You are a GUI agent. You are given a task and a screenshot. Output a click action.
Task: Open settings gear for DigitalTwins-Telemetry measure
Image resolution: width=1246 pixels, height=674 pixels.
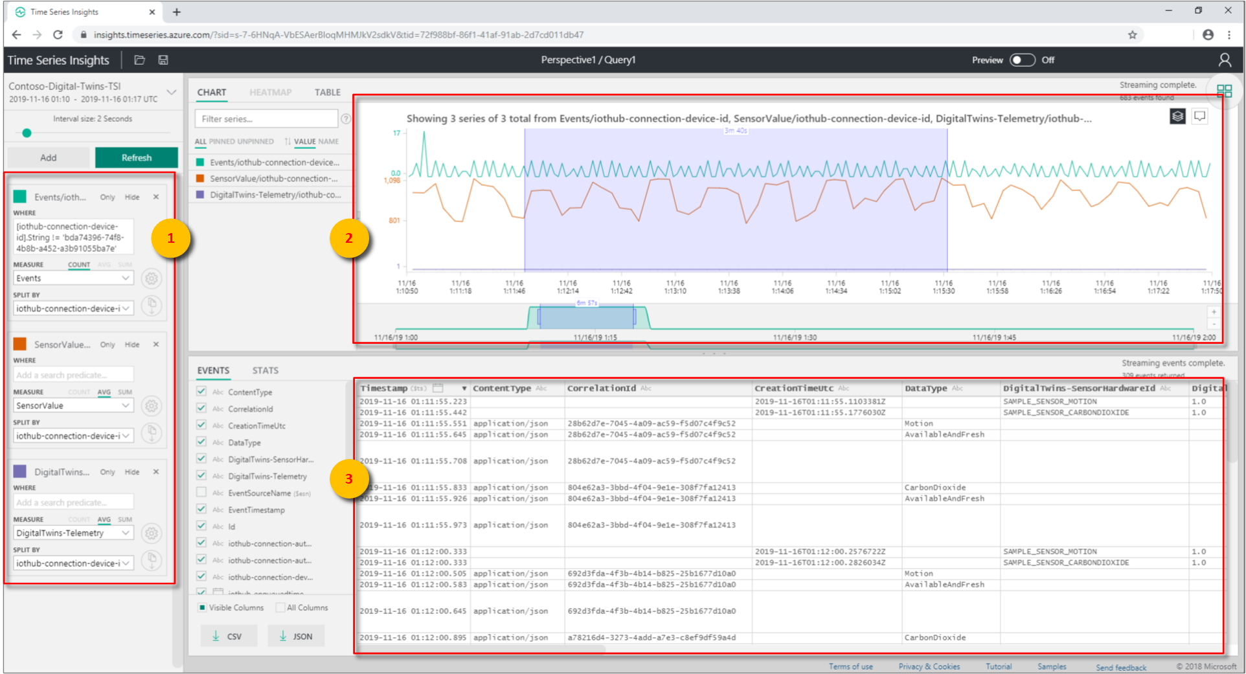coord(152,534)
